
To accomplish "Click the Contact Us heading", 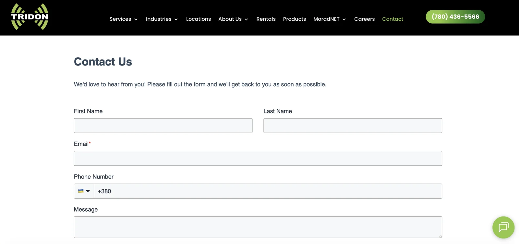I will (x=103, y=62).
